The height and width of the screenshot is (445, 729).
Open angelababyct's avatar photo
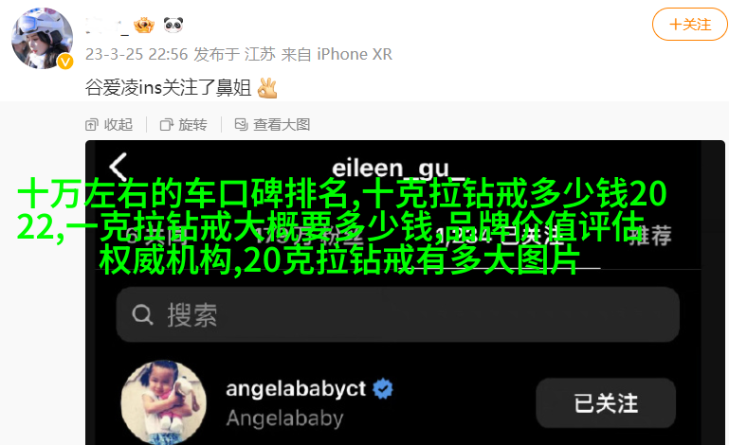(164, 402)
